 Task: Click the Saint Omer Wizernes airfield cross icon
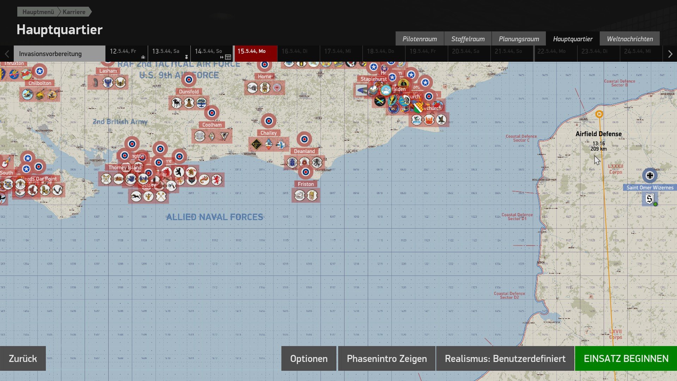tap(650, 175)
